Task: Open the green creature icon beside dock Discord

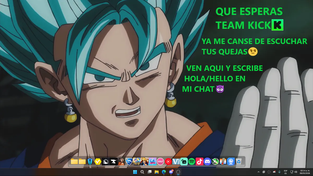Action: pos(215,162)
